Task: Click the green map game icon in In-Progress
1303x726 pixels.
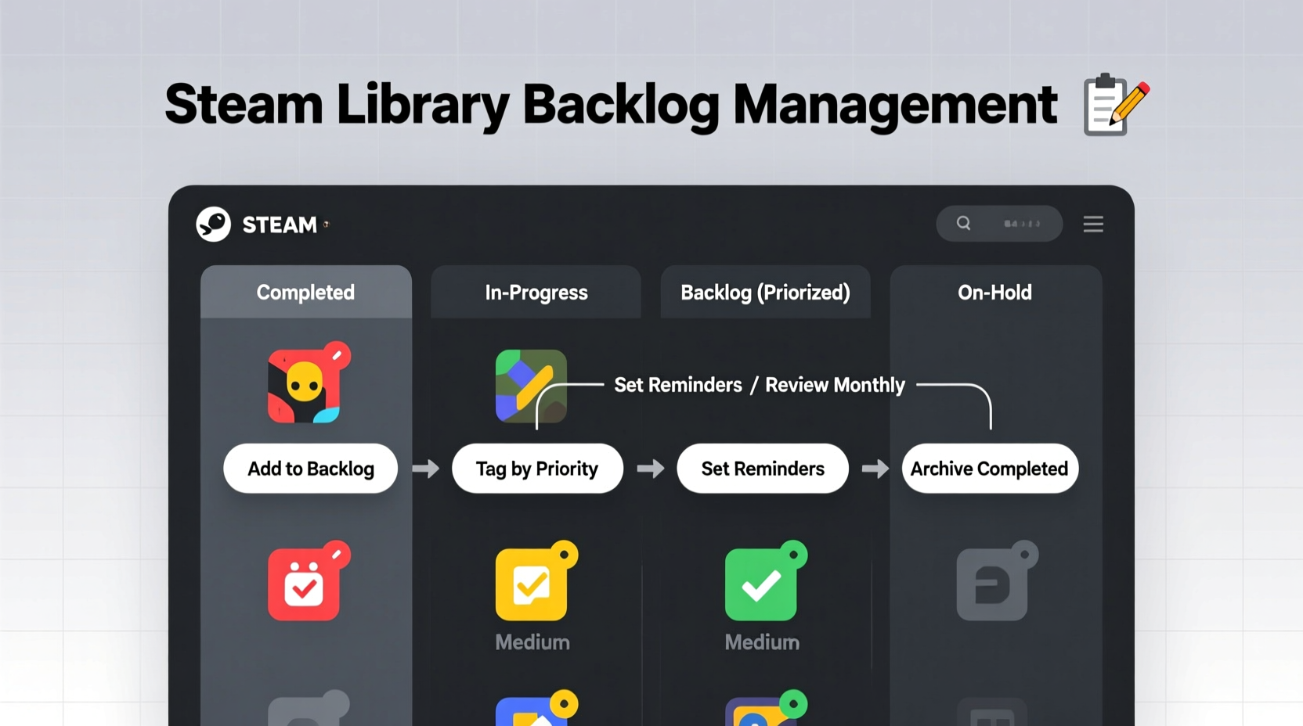Action: (x=529, y=386)
